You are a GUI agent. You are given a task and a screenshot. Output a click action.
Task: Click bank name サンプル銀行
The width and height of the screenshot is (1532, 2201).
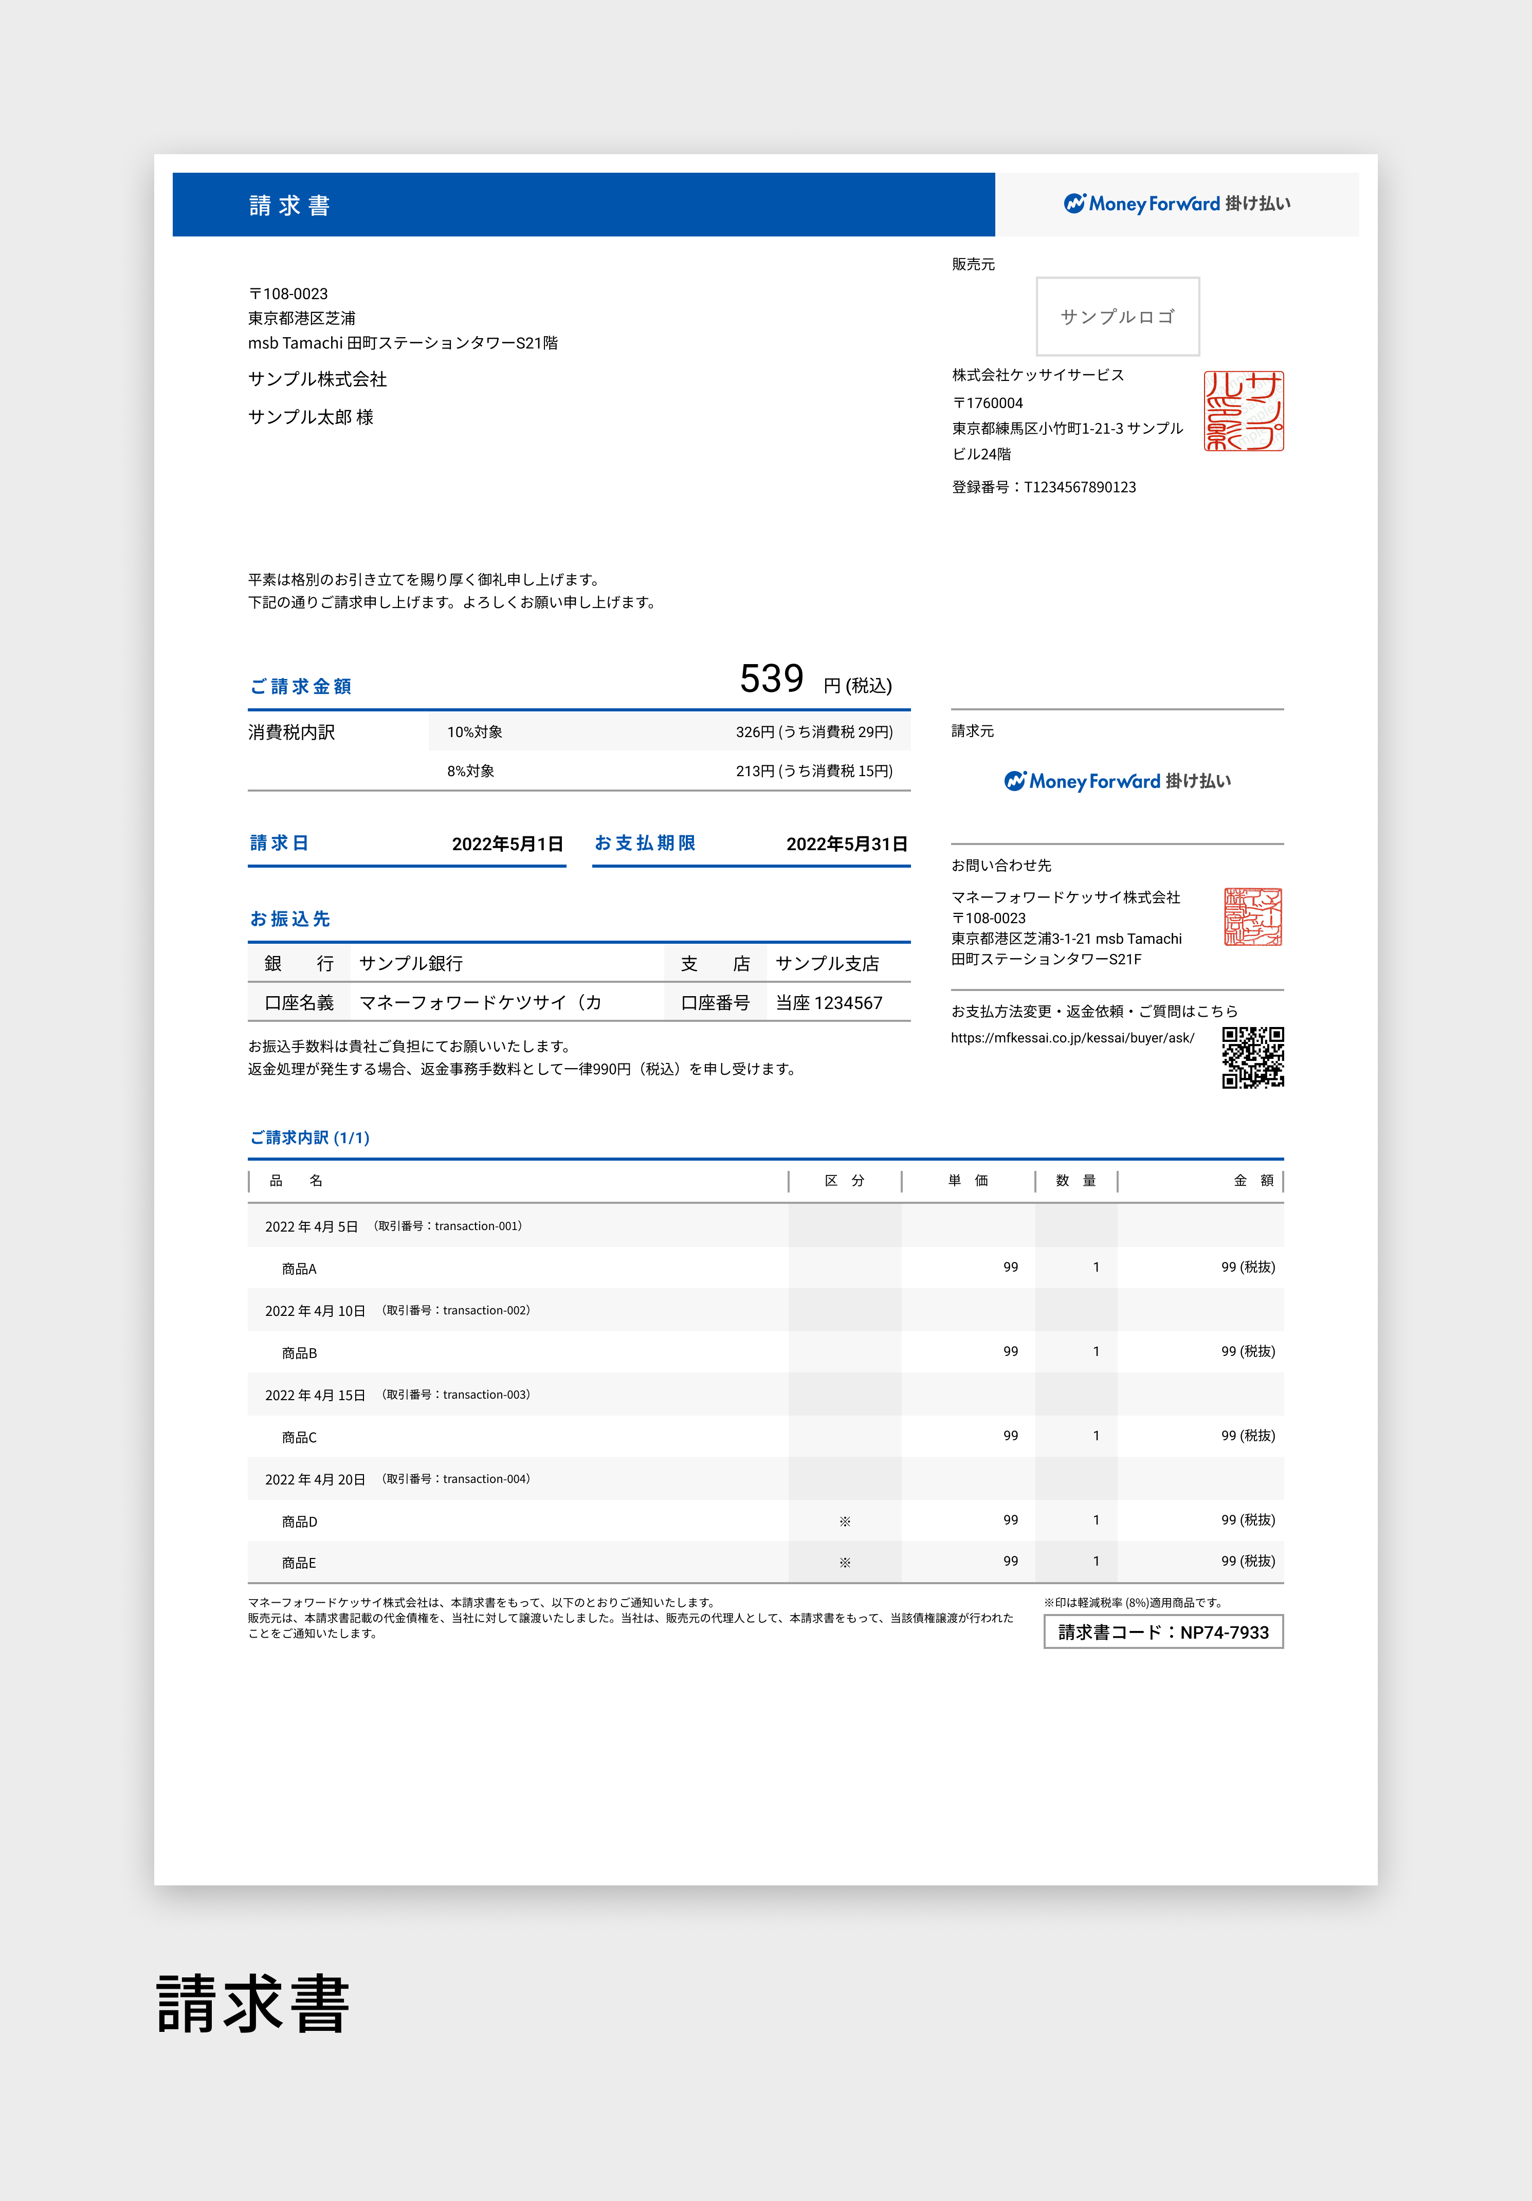point(411,963)
